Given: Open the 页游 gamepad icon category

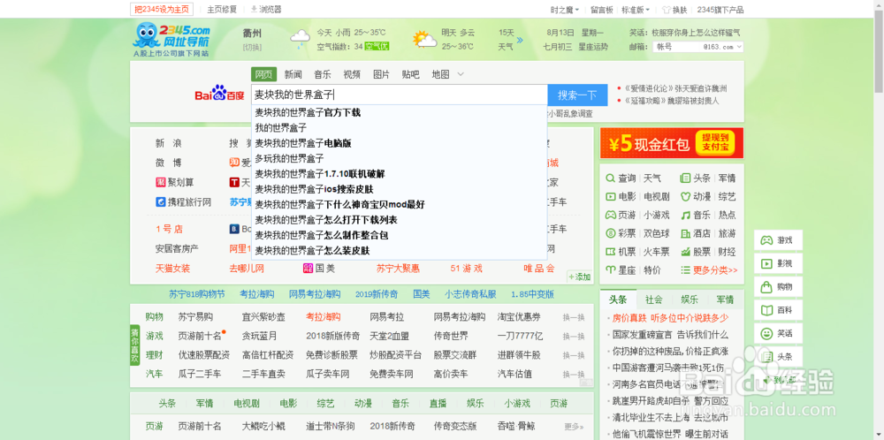Looking at the screenshot, I should [x=611, y=215].
